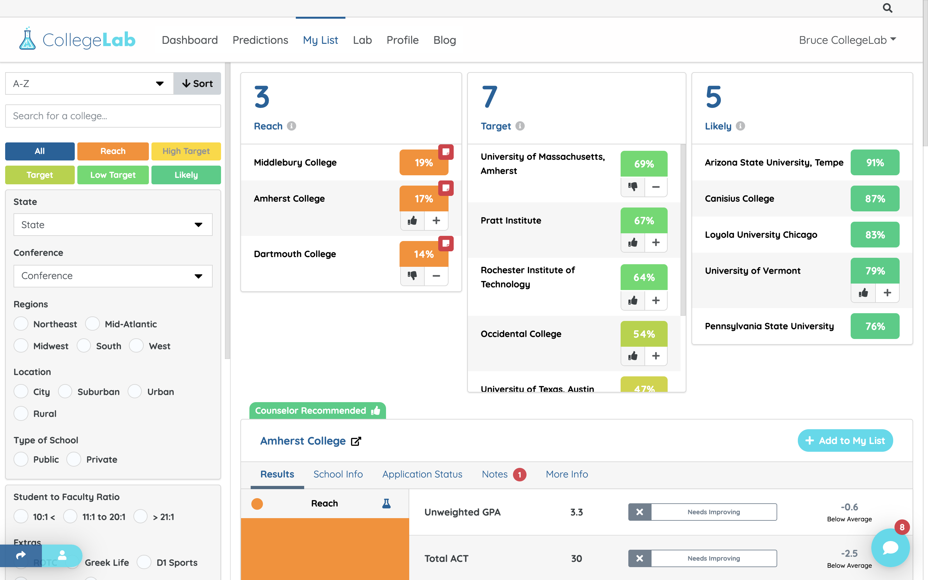This screenshot has width=928, height=580.
Task: Select the West region radio
Action: pyautogui.click(x=136, y=346)
